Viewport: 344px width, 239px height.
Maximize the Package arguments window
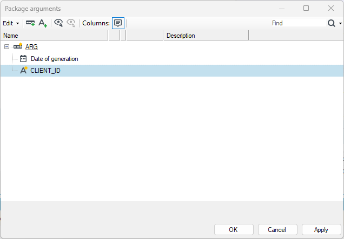pos(306,8)
